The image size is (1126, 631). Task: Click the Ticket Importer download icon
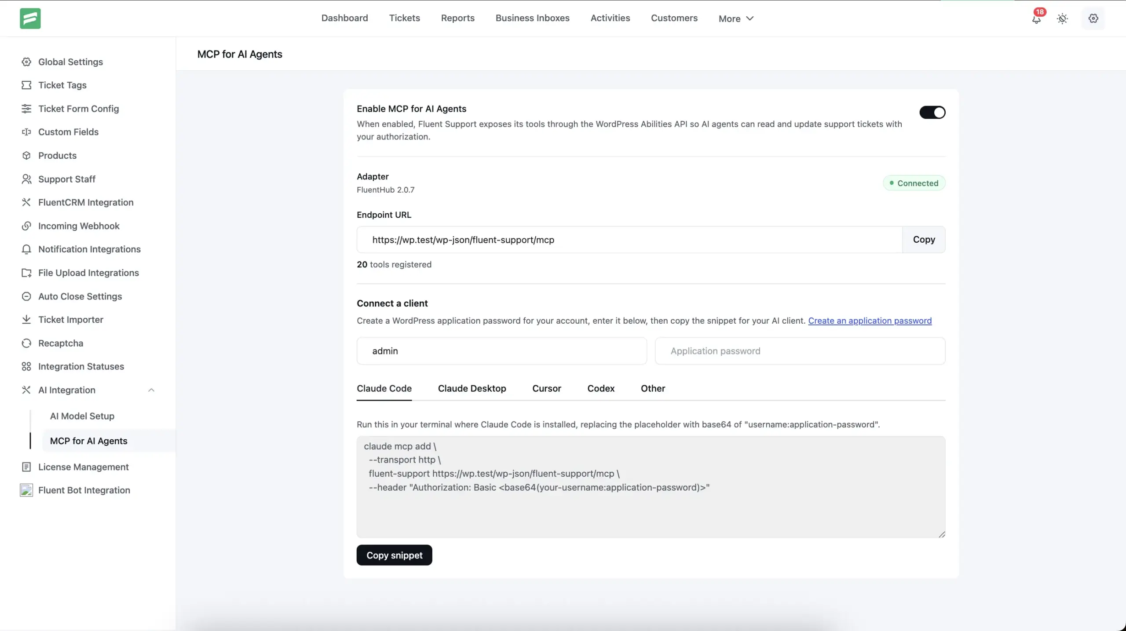point(26,320)
